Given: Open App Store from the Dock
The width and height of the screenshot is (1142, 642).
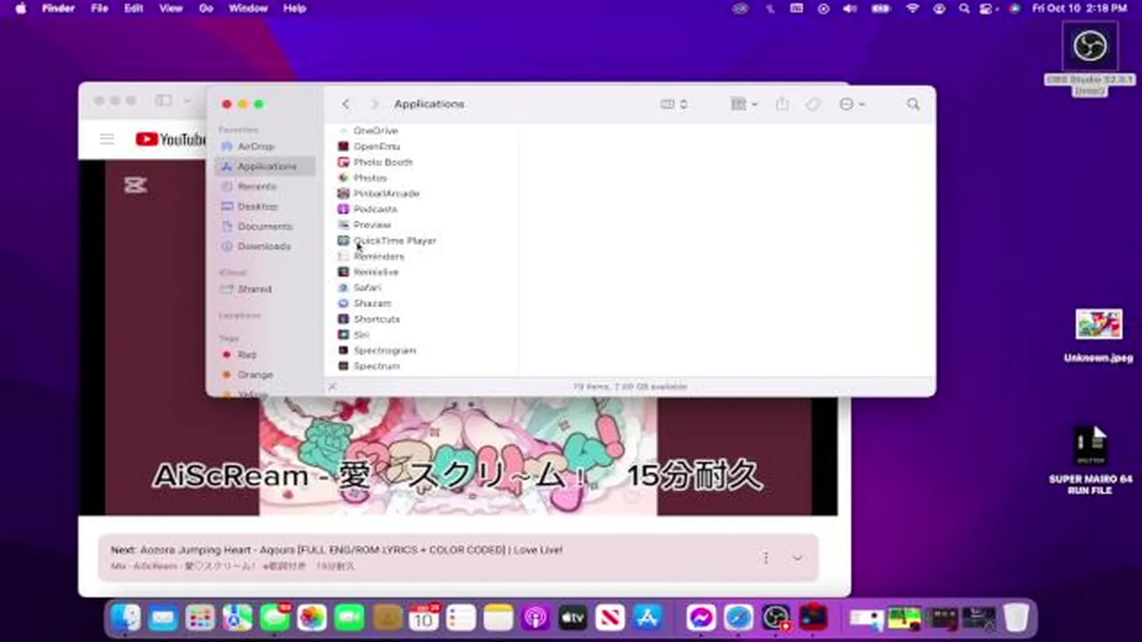Looking at the screenshot, I should click(647, 617).
